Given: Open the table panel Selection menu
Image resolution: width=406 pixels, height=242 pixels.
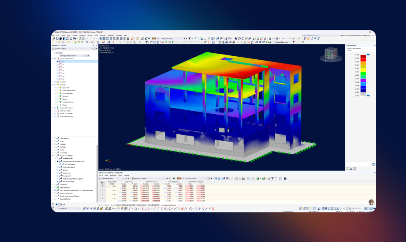Looking at the screenshot, I should pos(113,175).
